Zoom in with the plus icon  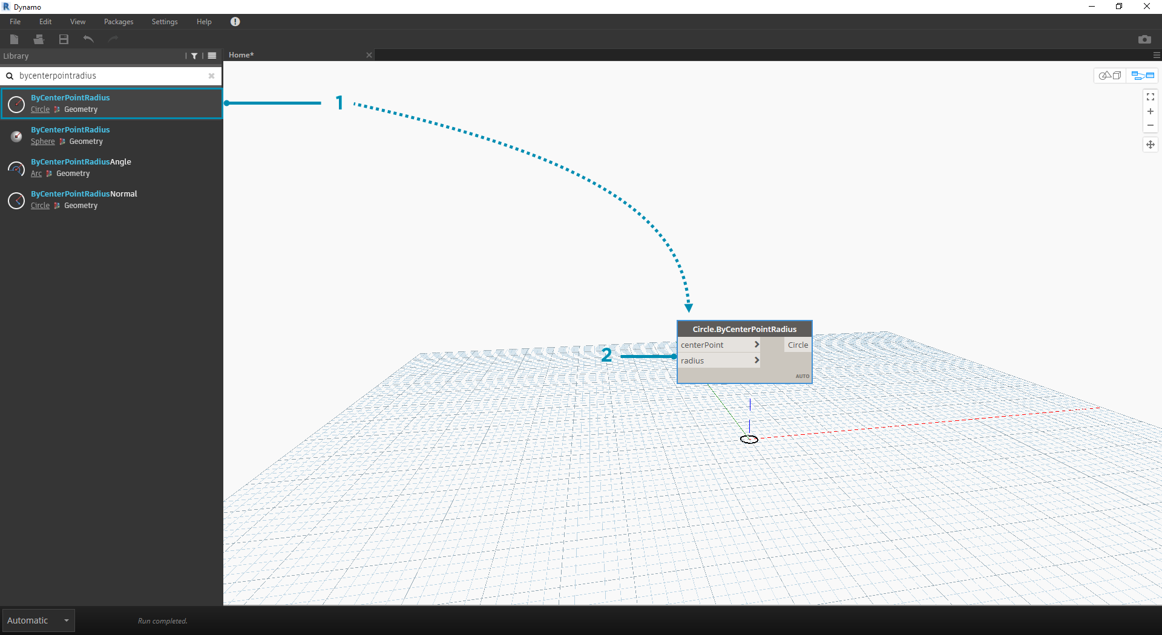point(1150,111)
